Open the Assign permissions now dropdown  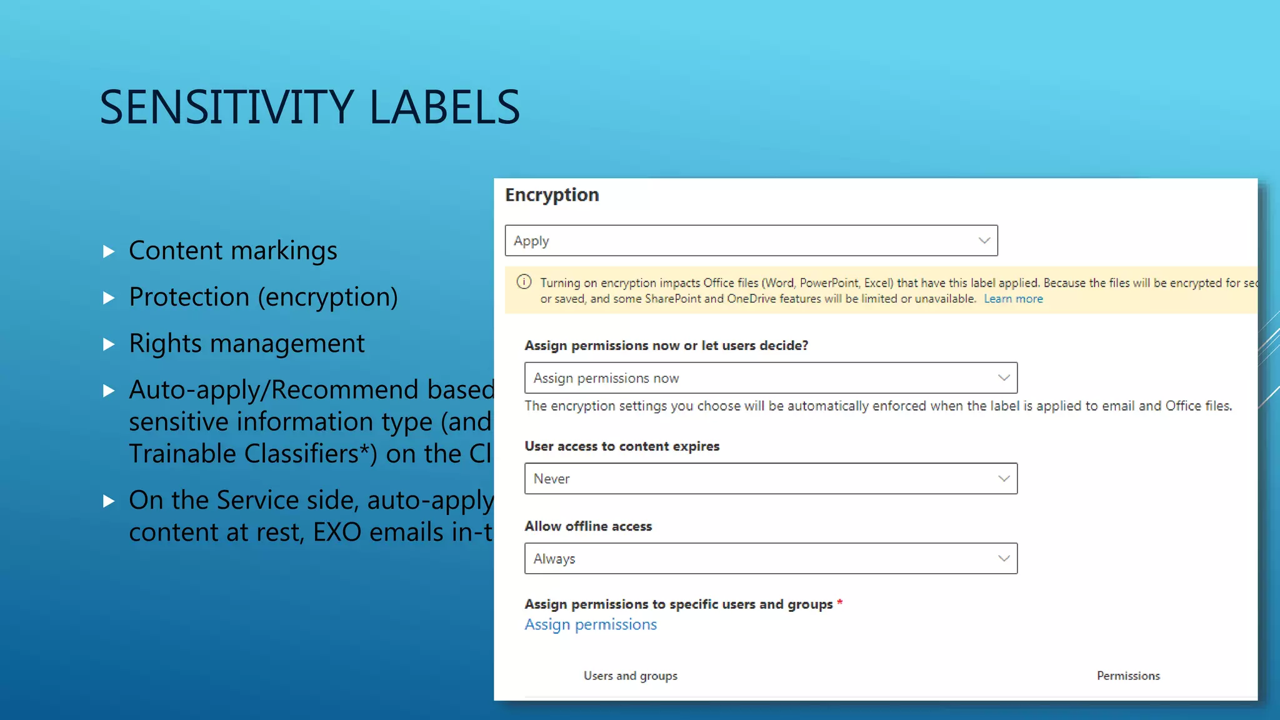pyautogui.click(x=771, y=378)
